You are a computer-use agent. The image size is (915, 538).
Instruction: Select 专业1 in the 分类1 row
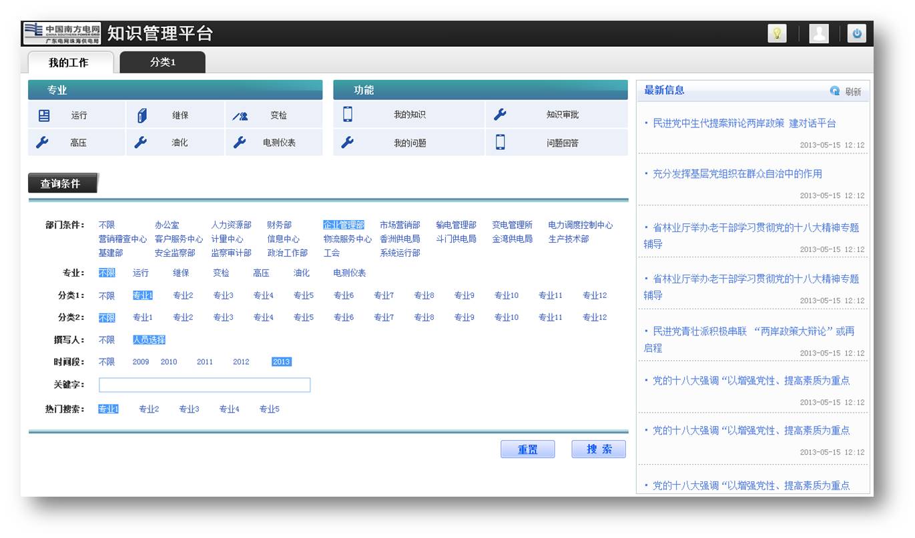[x=143, y=295]
